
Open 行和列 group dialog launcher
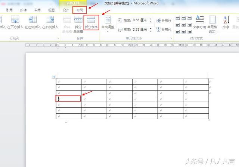pyautogui.click(x=58, y=38)
